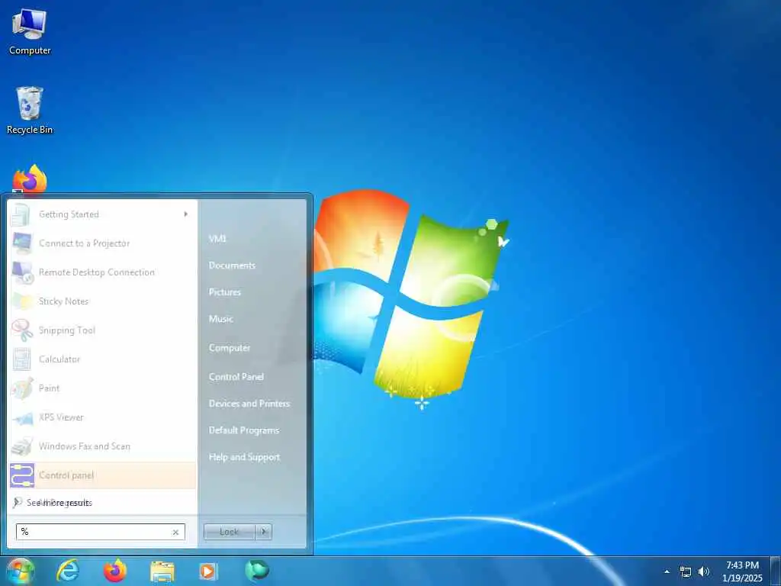The image size is (781, 586).
Task: Open Documents from the Start menu
Action: [x=232, y=266]
